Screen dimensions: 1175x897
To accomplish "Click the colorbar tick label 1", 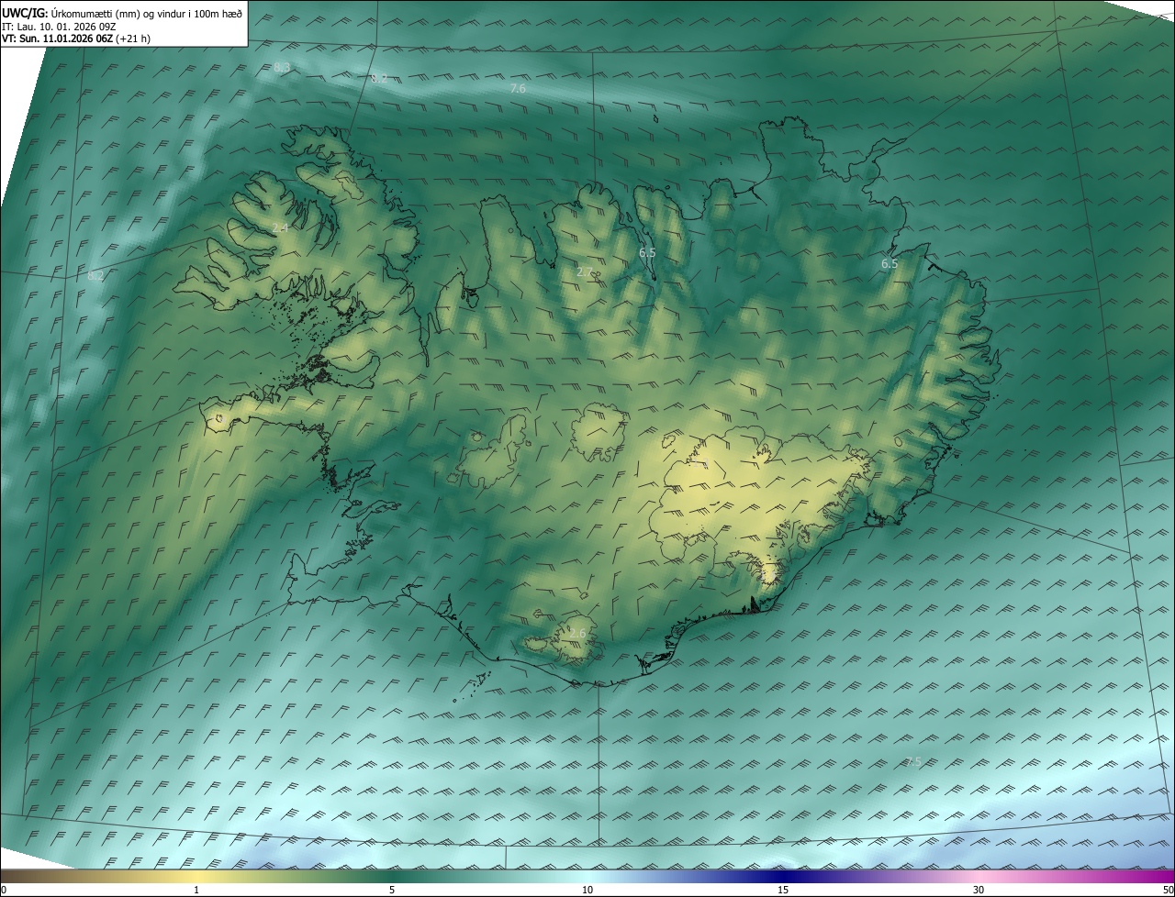I will coord(196,890).
